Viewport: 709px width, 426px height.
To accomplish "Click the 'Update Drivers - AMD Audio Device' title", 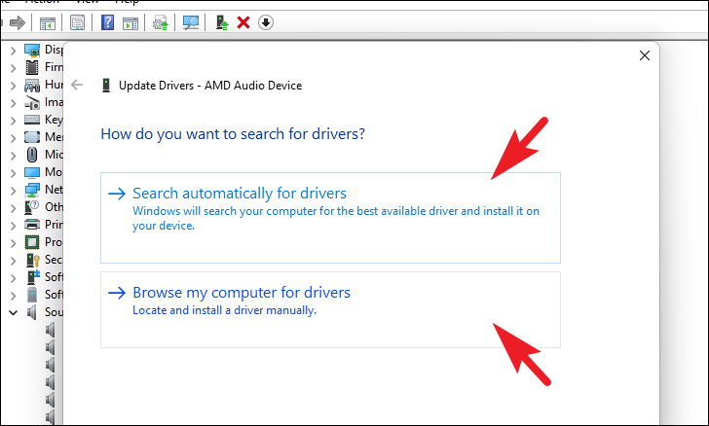I will tap(210, 86).
